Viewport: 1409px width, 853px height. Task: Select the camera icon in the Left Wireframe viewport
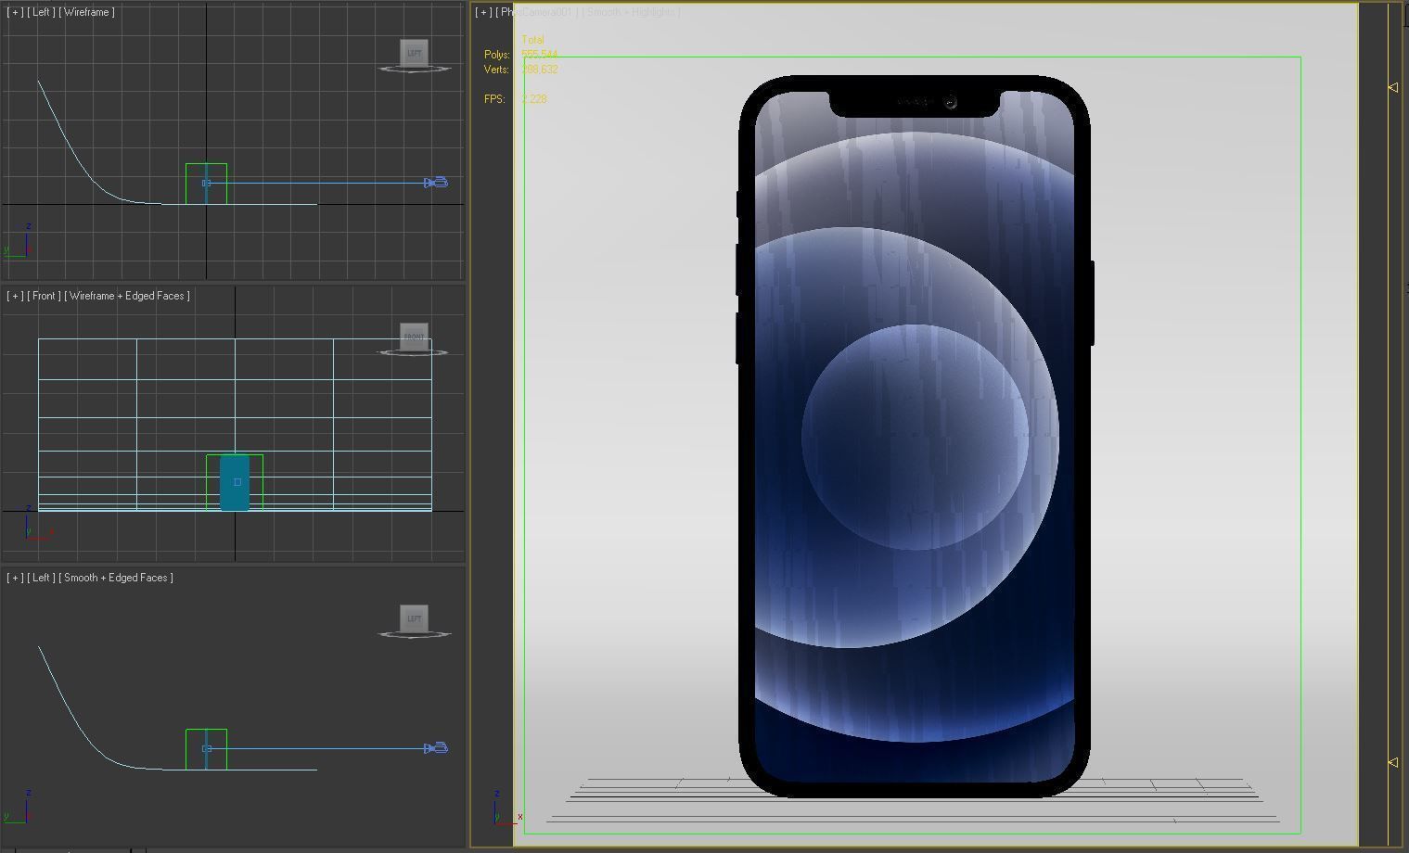[x=437, y=183]
